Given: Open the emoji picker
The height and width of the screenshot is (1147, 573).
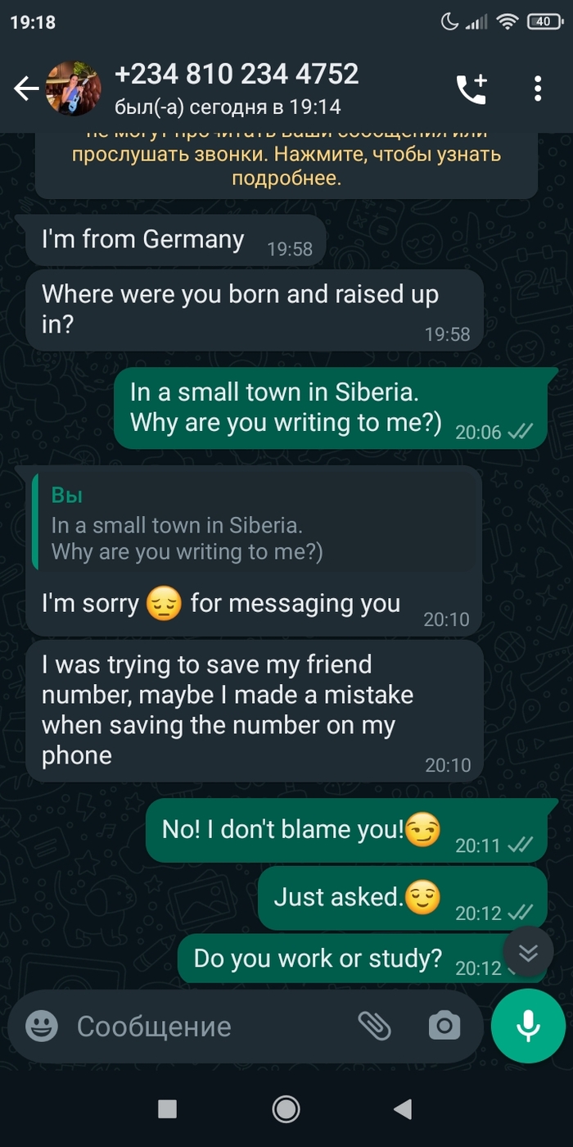Looking at the screenshot, I should coord(42,1026).
